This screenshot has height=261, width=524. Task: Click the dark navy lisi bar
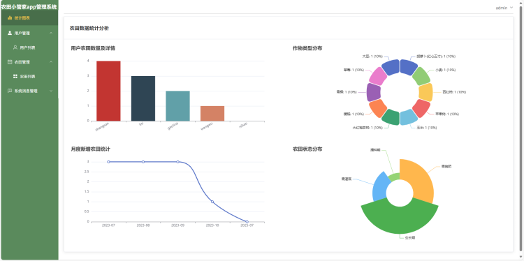pos(143,98)
